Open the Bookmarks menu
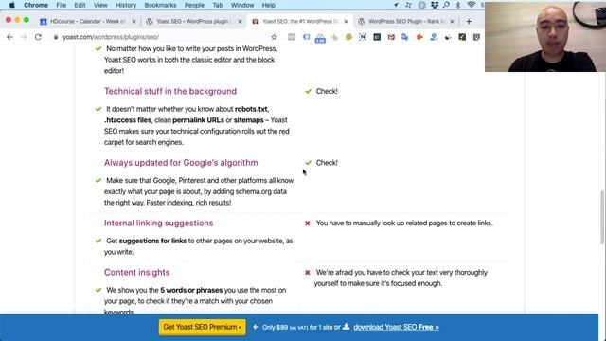The image size is (606, 341). pyautogui.click(x=160, y=5)
